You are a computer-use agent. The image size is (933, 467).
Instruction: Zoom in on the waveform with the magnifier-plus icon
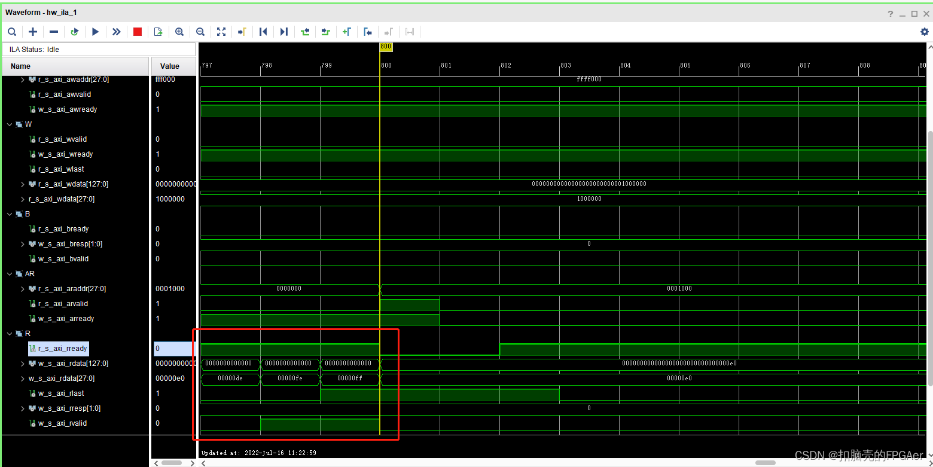[179, 32]
